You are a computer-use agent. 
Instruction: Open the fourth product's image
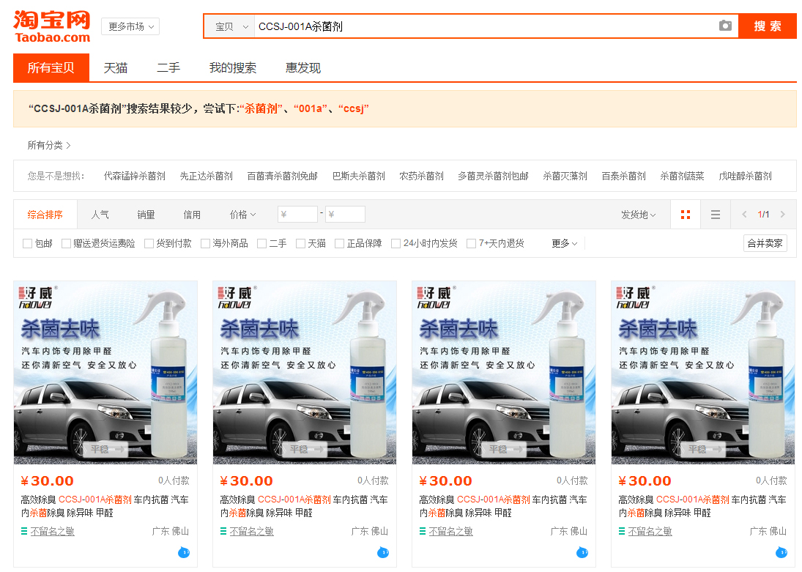(703, 373)
